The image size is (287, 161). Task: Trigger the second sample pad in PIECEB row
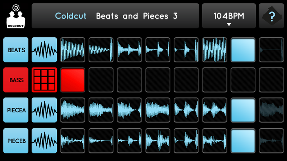101,141
